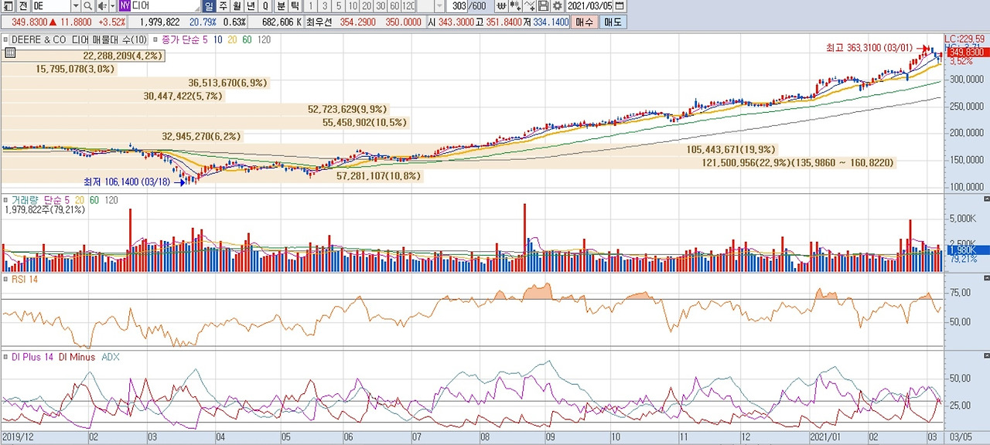Choose the 10 interval button
The height and width of the screenshot is (445, 990).
353,6
